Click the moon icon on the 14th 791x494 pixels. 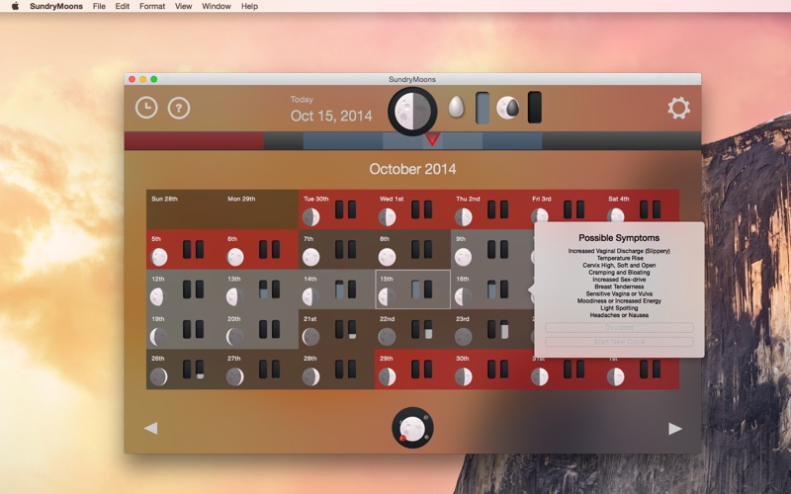[310, 297]
